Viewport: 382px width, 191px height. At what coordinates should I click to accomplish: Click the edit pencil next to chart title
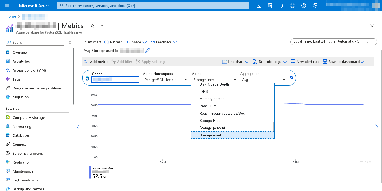point(148,50)
